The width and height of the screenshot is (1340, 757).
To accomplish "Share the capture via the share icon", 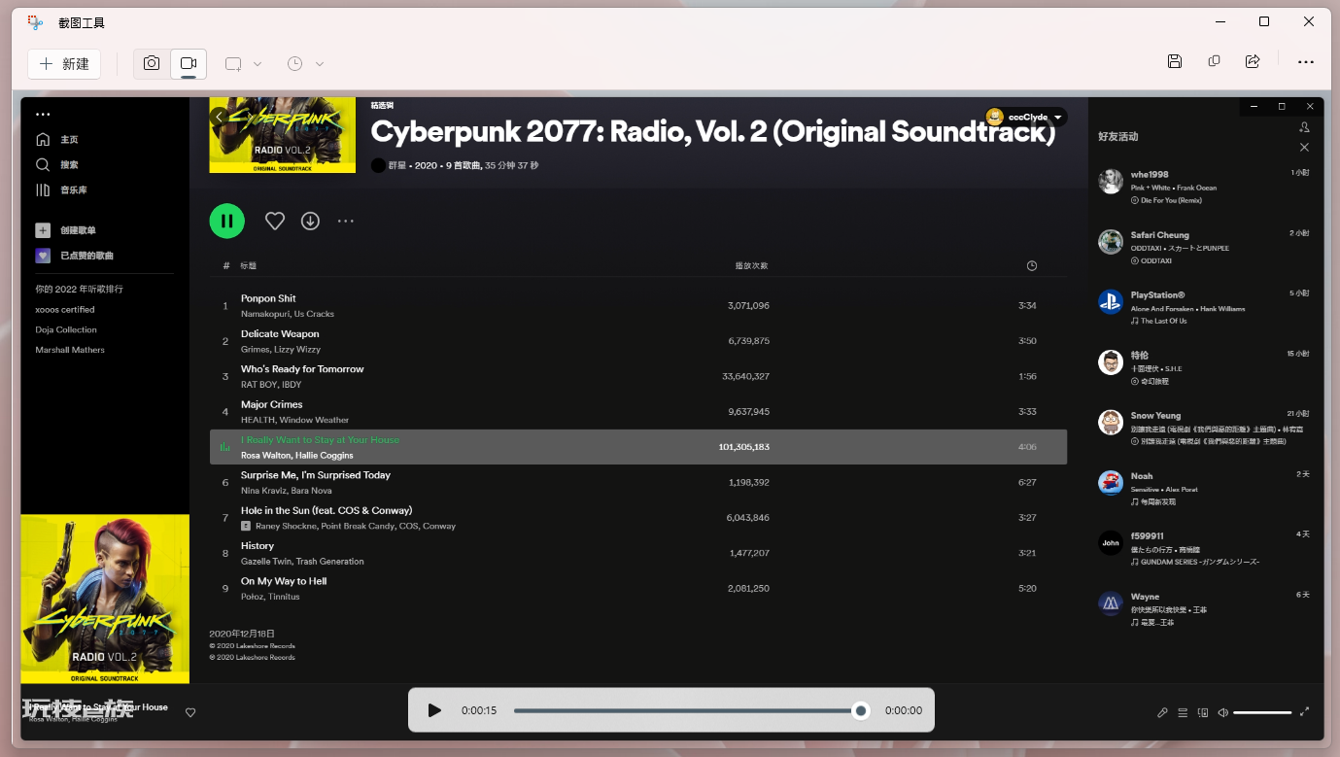I will [x=1253, y=61].
